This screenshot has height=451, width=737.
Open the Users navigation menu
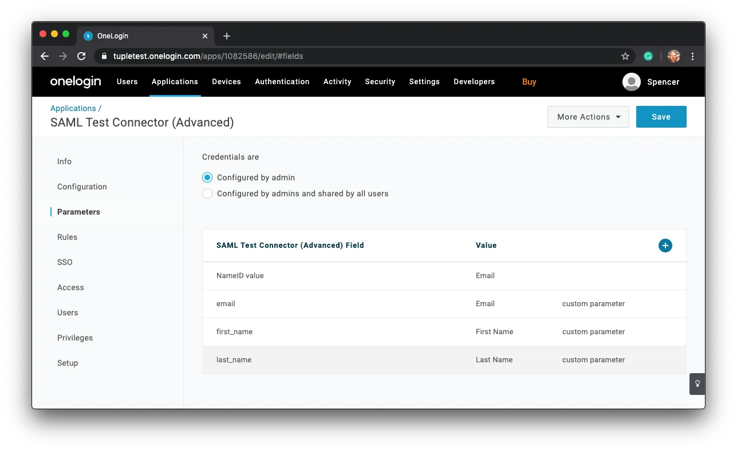click(x=127, y=82)
